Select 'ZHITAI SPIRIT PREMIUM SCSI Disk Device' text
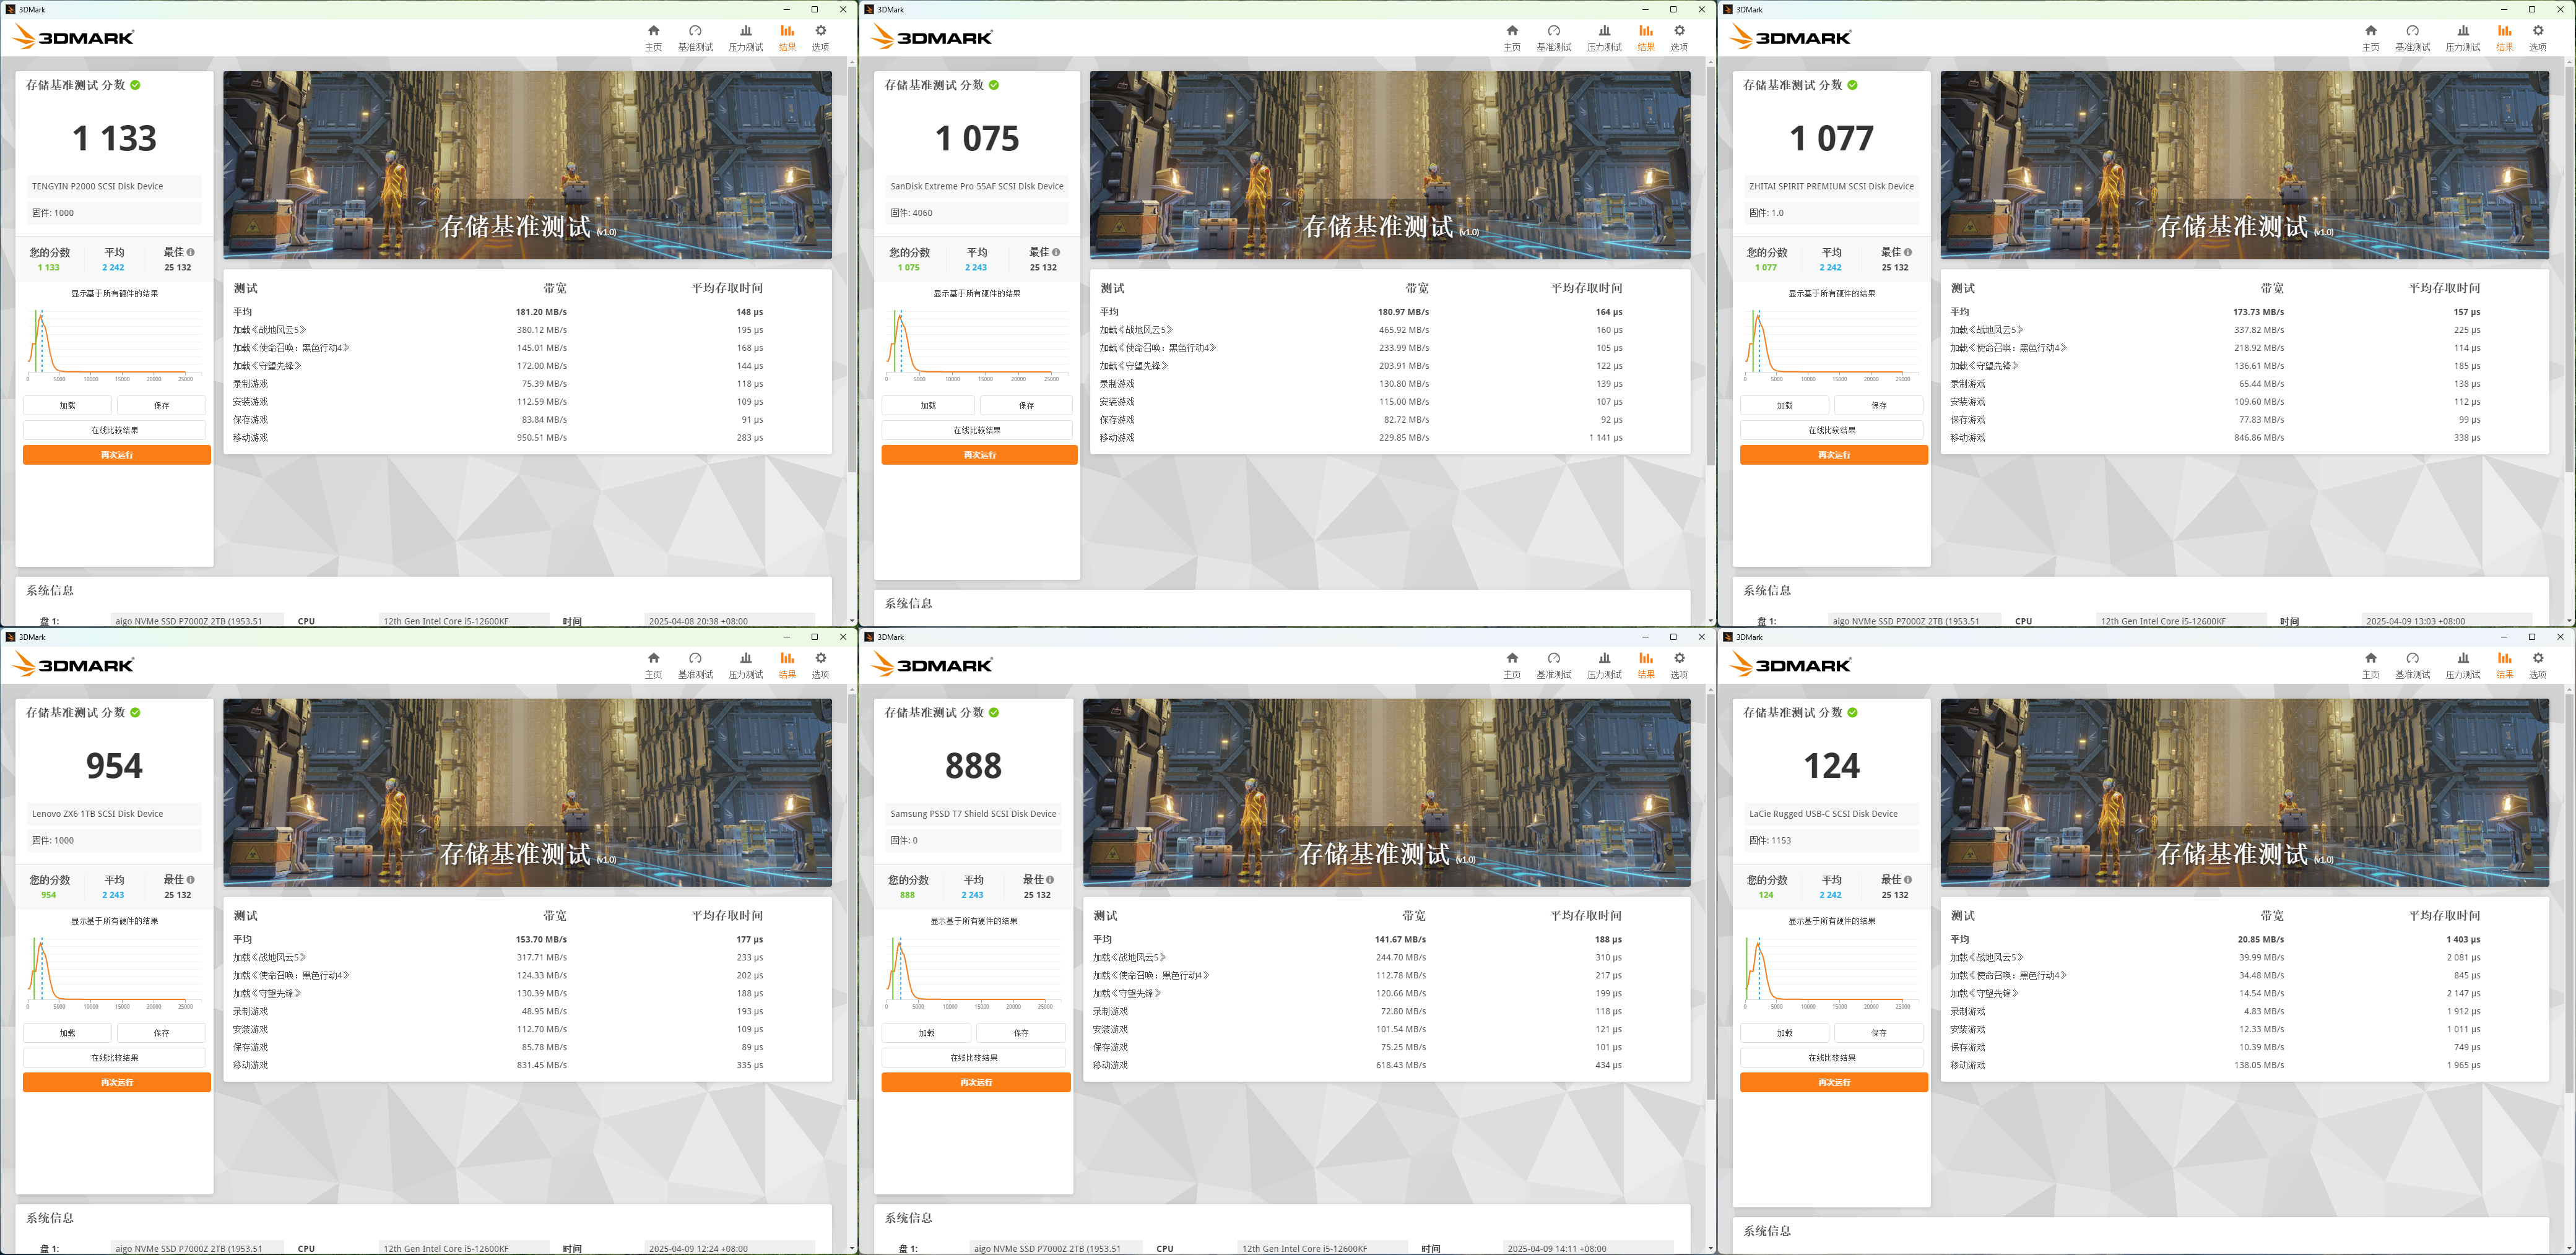 pyautogui.click(x=1831, y=186)
